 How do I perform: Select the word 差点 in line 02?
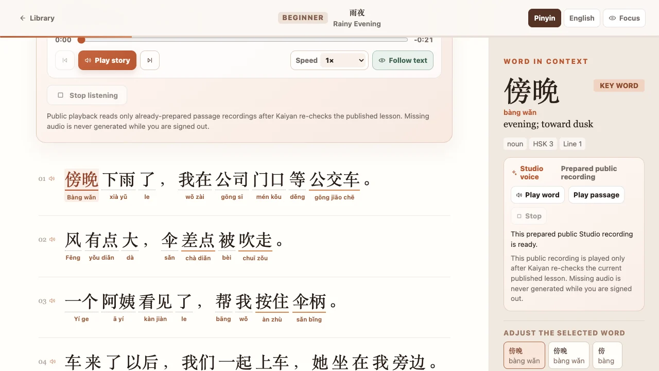(x=198, y=246)
